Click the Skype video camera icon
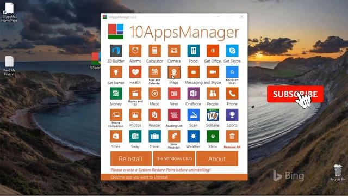Viewport: 348px width, 196px height. click(x=213, y=72)
